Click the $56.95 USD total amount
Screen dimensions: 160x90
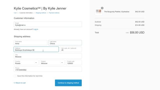tap(137, 32)
